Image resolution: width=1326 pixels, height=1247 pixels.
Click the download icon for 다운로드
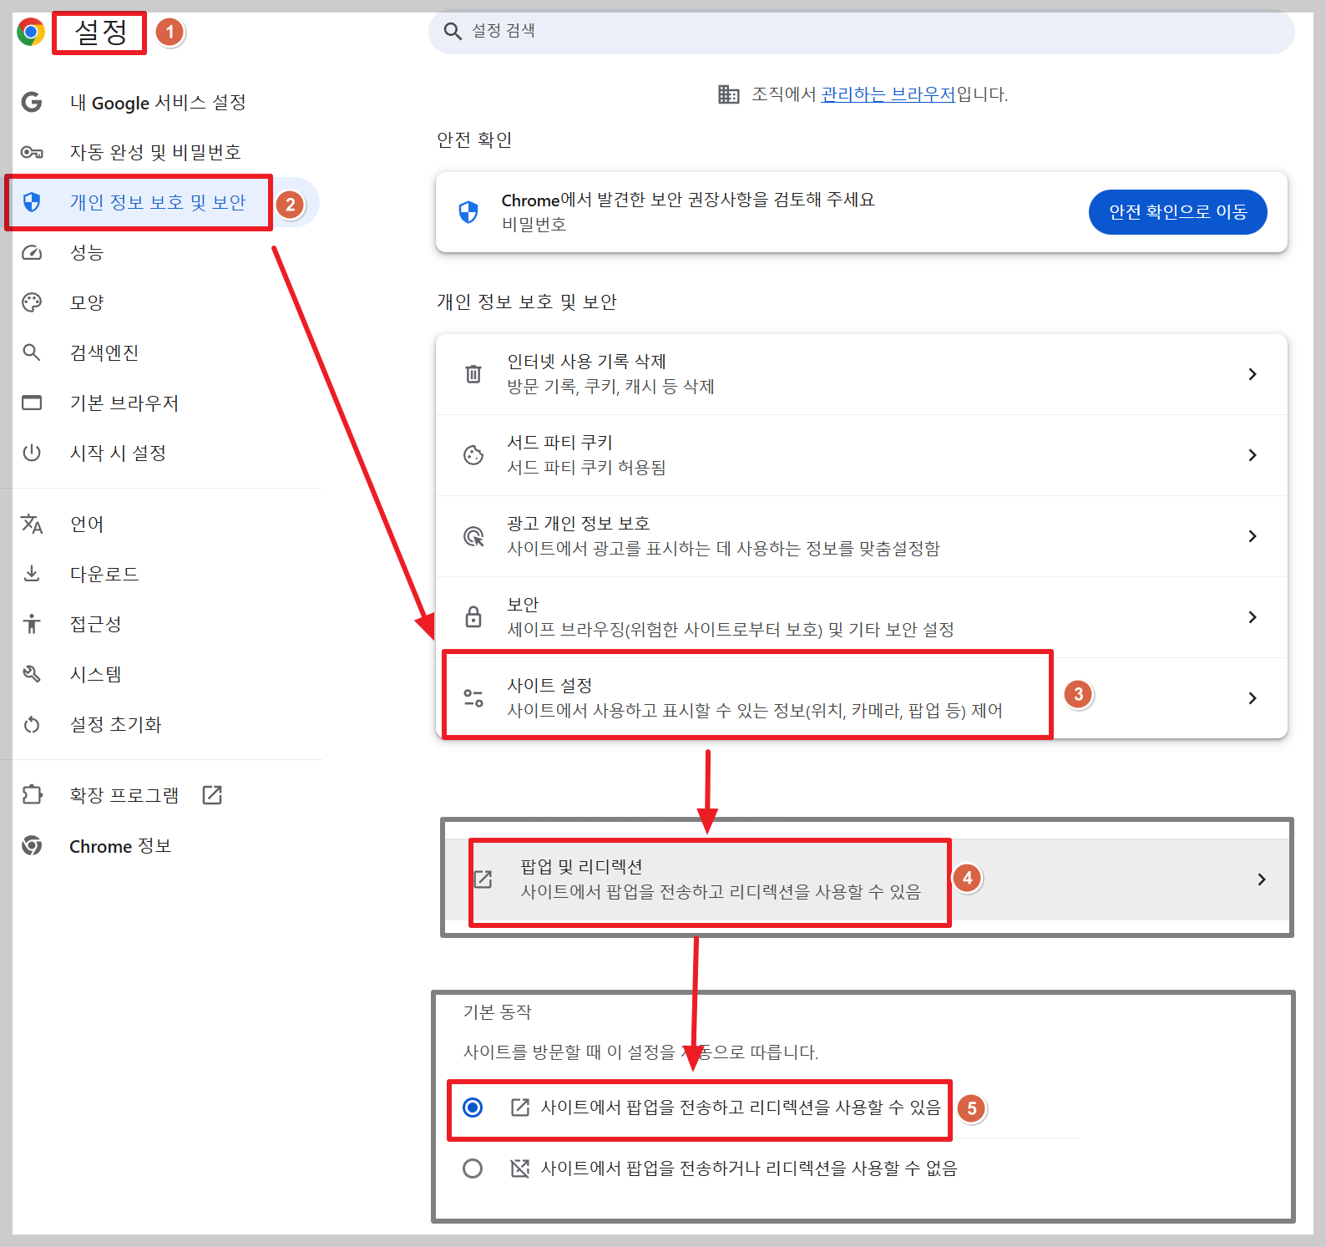tap(32, 574)
